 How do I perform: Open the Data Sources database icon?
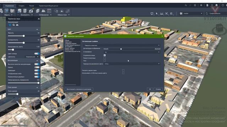[19, 11]
